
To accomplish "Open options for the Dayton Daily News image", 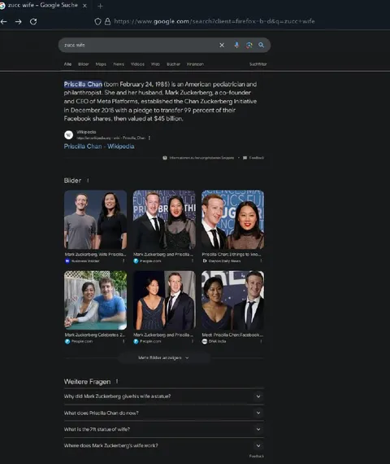I will pyautogui.click(x=261, y=260).
